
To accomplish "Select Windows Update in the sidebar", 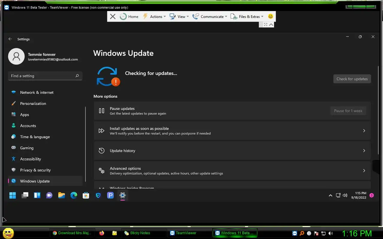I will coord(45,181).
